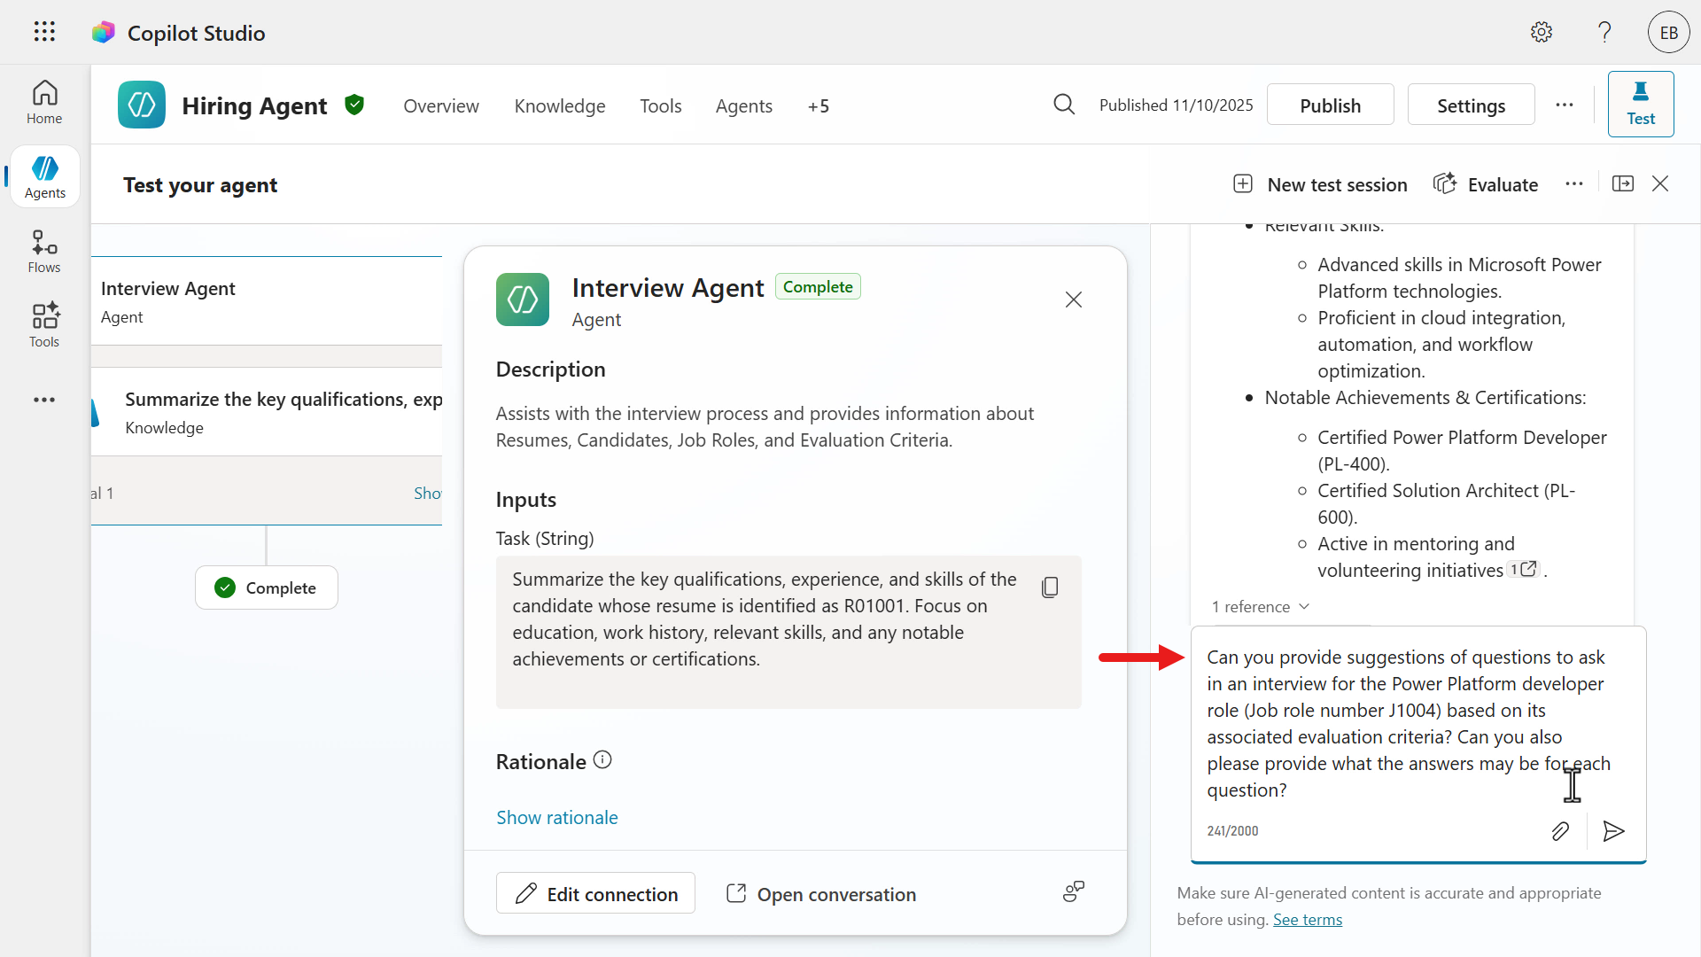Expand the 1 reference dropdown
1701x957 pixels.
[x=1260, y=607]
